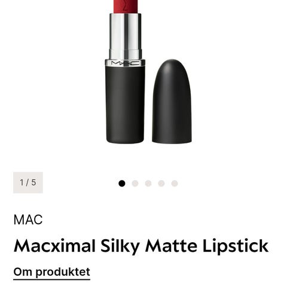The width and height of the screenshot is (287, 287).
Task: Click the MAC logo on silver band
Action: pos(125,63)
